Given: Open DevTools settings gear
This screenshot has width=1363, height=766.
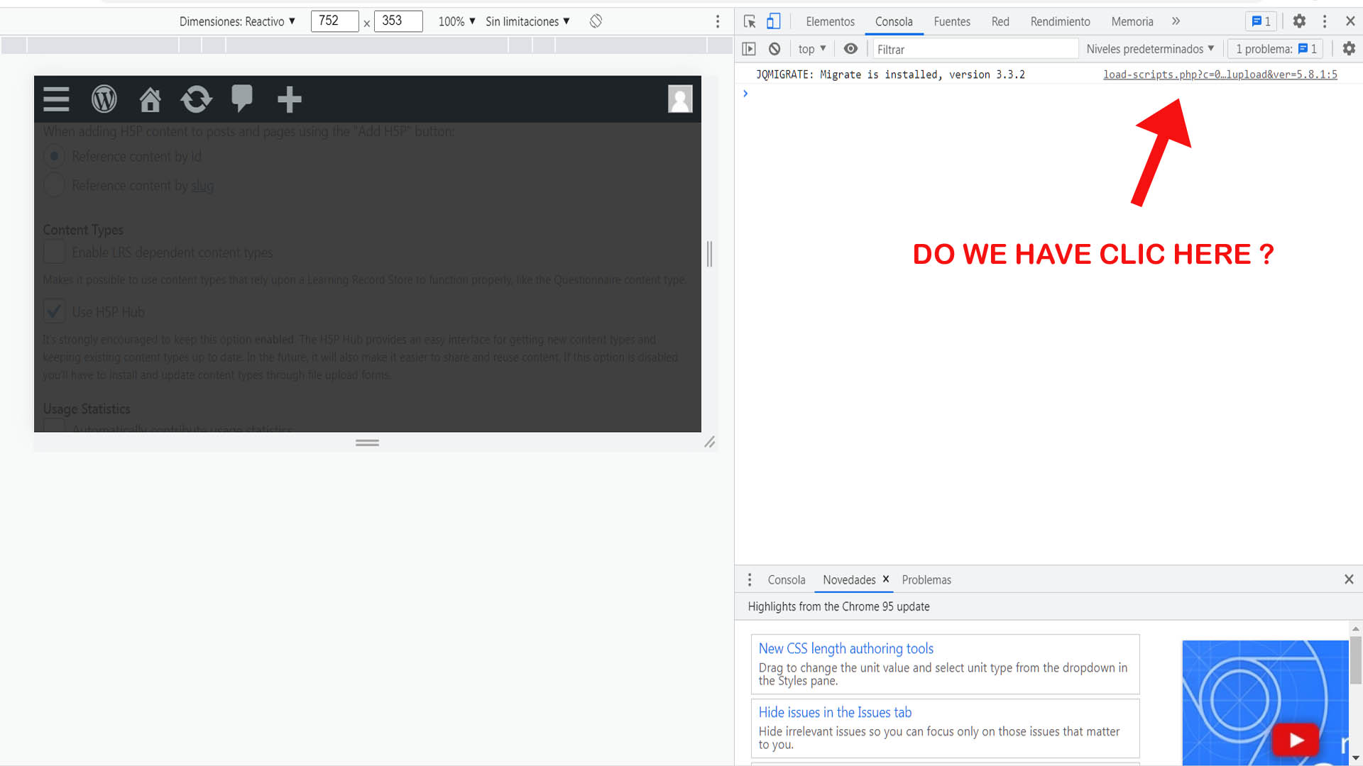Looking at the screenshot, I should tap(1299, 21).
